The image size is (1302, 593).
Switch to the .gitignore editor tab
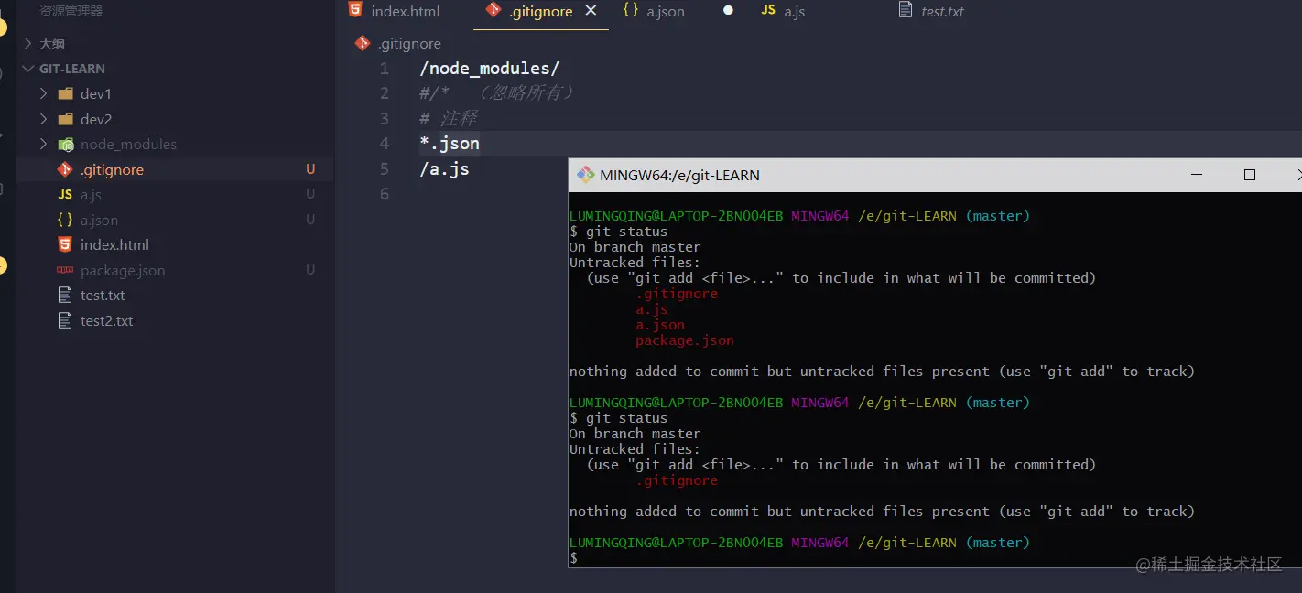541,12
